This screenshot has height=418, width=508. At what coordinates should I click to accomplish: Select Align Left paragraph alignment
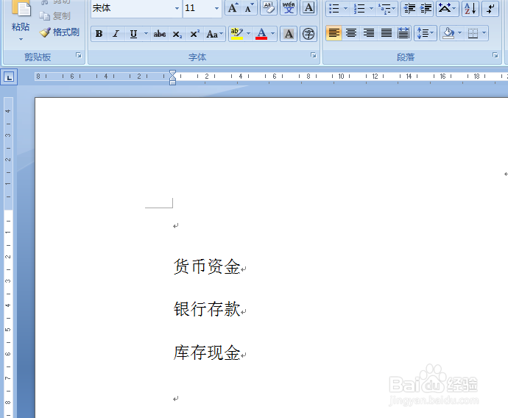tap(334, 33)
